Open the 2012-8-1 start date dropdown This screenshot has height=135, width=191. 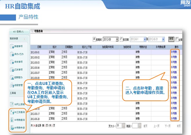145,39
